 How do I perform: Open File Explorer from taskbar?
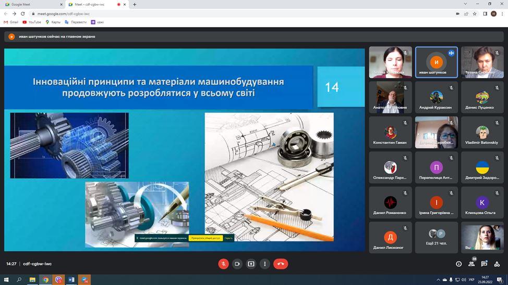click(x=32, y=279)
